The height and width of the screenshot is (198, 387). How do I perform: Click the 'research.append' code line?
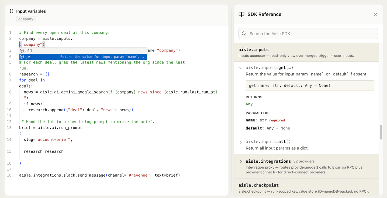point(81,110)
